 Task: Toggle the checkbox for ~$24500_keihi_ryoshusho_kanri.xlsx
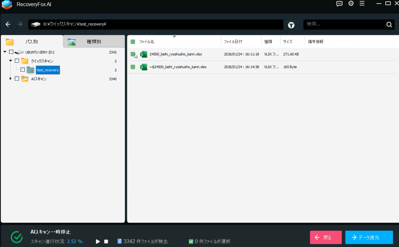pos(133,67)
